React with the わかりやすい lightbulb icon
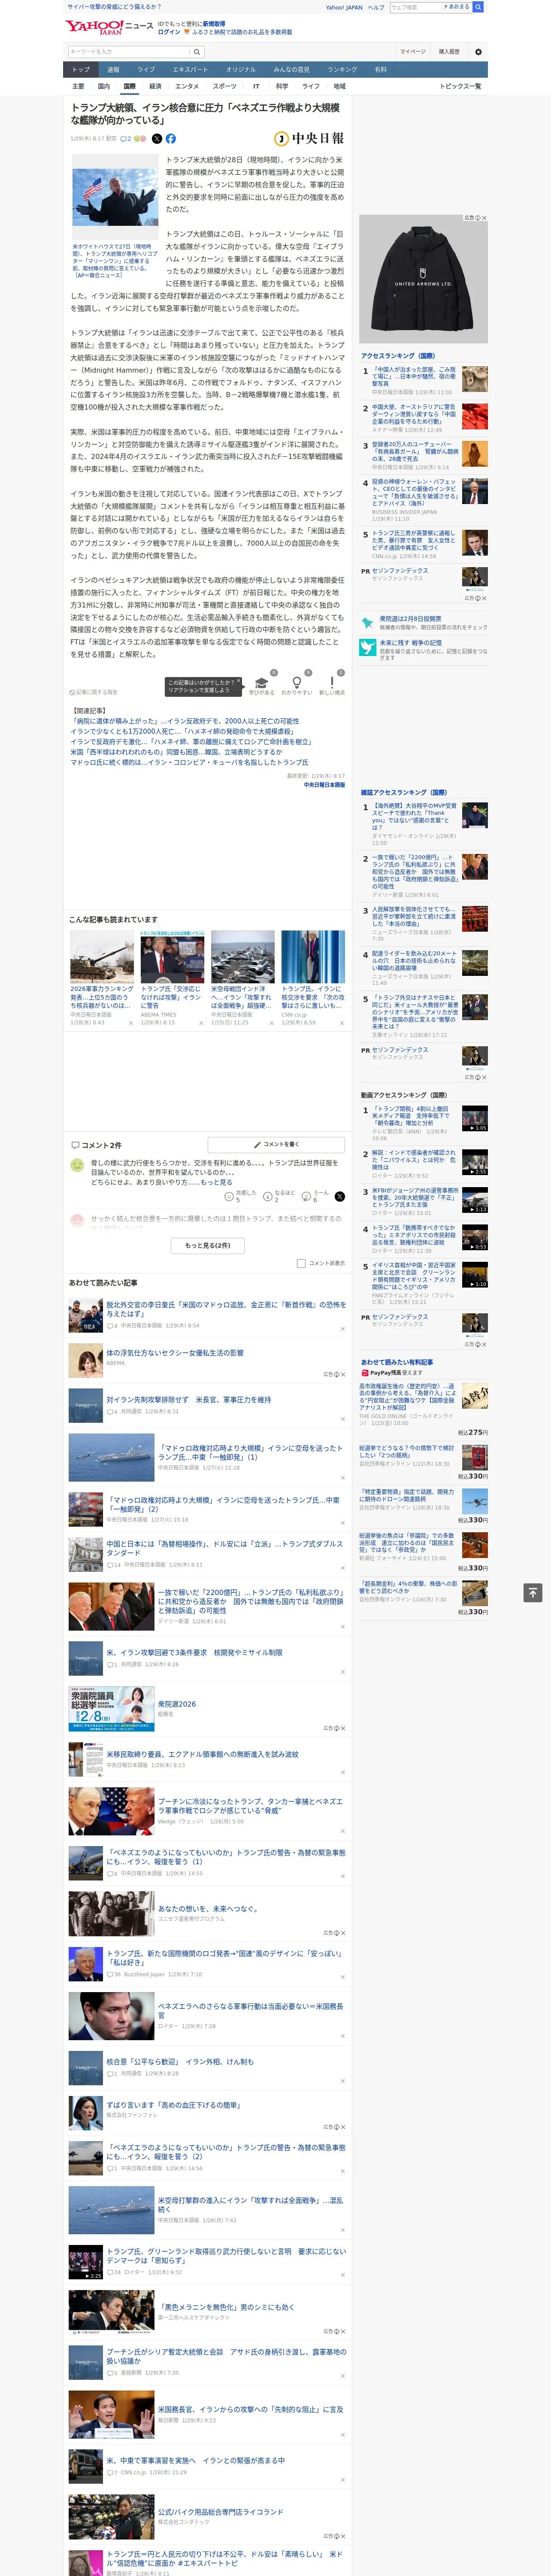 pos(296,683)
